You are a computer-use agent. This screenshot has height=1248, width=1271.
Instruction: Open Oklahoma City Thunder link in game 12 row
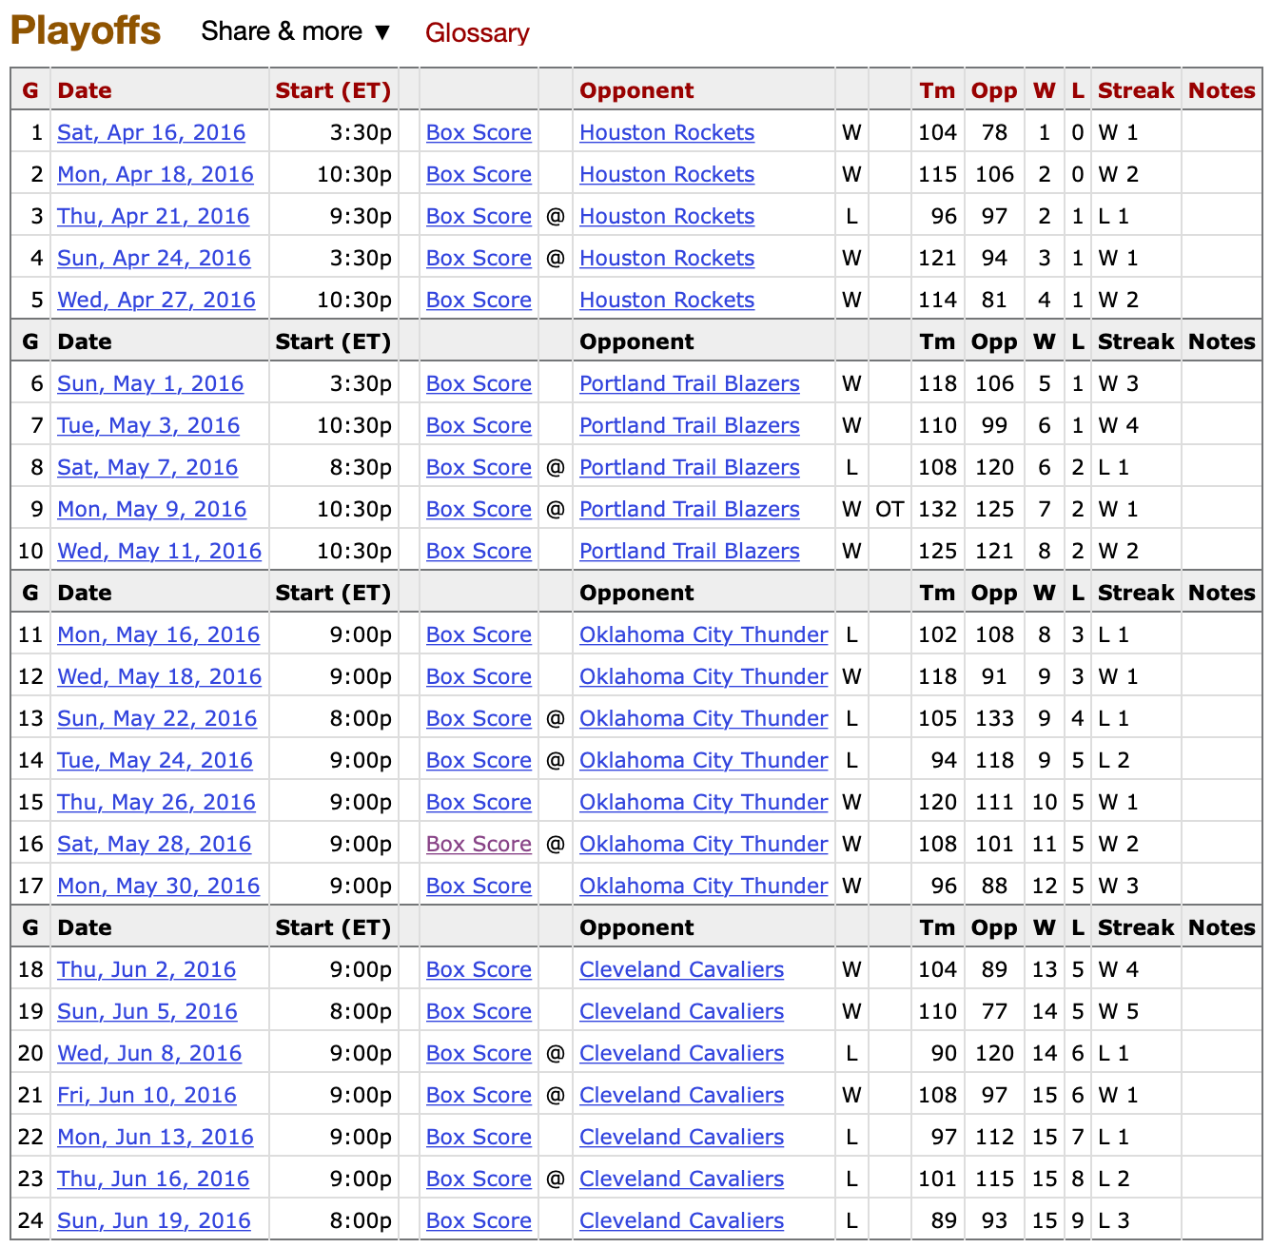point(703,676)
